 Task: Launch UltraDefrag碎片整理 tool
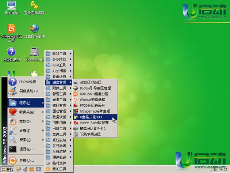95,111
